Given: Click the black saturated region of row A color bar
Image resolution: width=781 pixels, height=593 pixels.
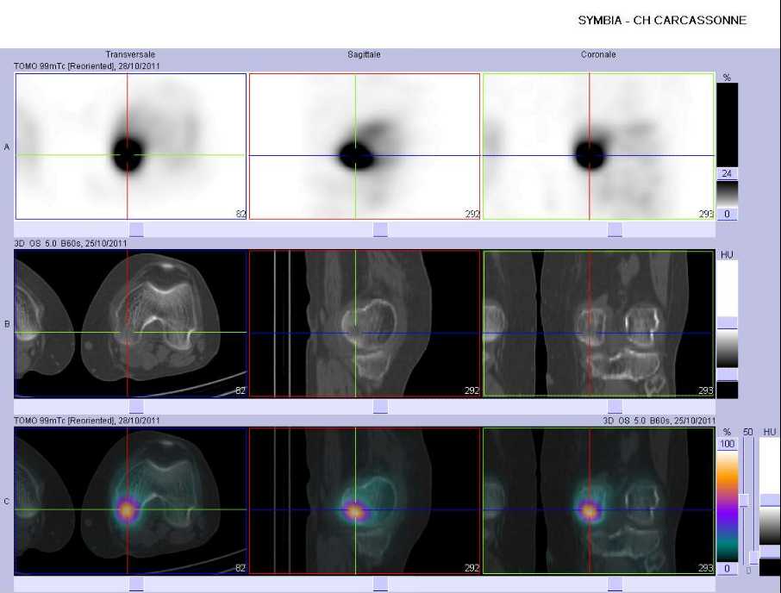Looking at the screenshot, I should pos(728,124).
